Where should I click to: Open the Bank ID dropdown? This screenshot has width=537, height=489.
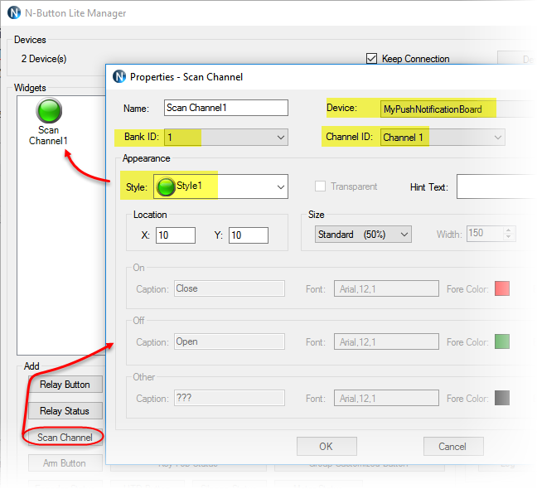[x=226, y=138]
